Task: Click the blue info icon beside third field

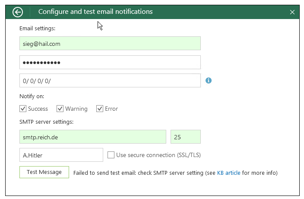Action: click(x=209, y=80)
